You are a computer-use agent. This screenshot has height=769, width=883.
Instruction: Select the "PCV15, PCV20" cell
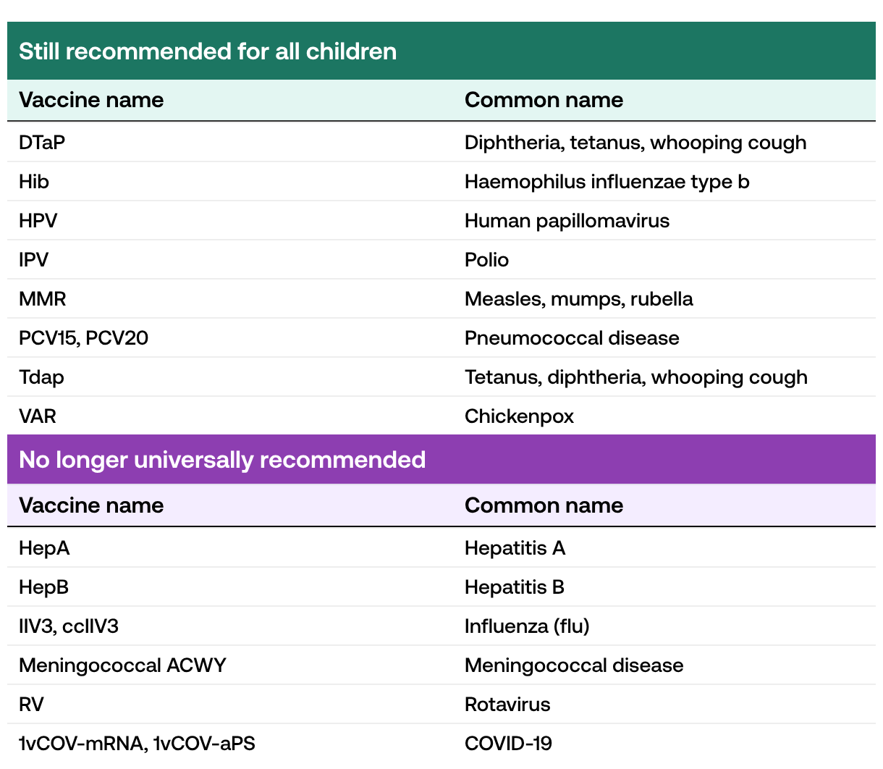coord(83,338)
